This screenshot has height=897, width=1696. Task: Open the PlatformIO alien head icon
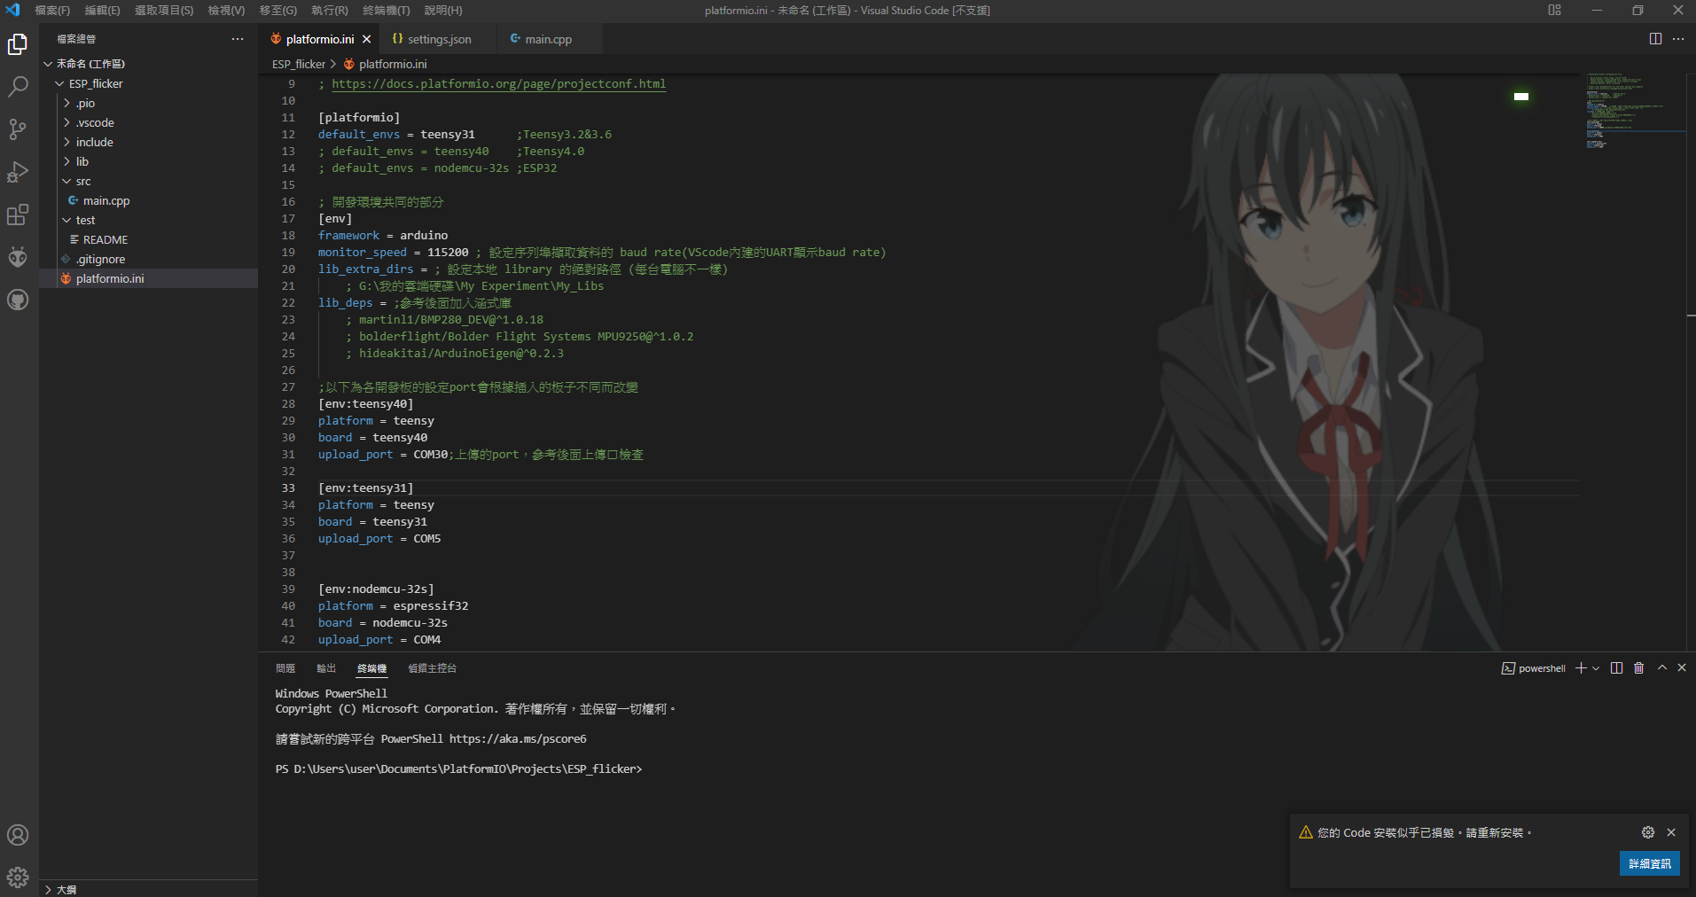18,257
